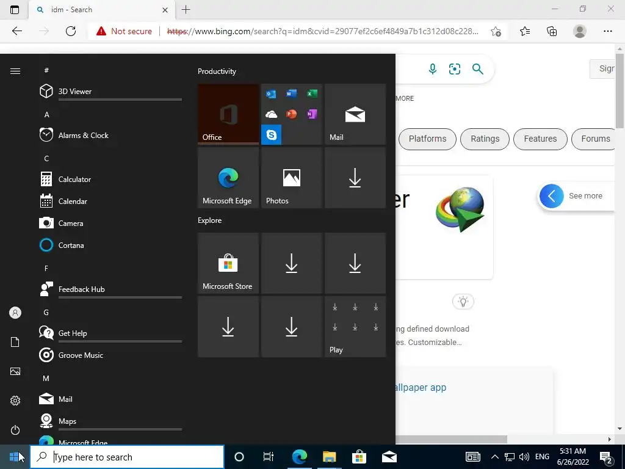Click the Bing search magnifier
Viewport: 625px width, 469px height.
click(477, 69)
